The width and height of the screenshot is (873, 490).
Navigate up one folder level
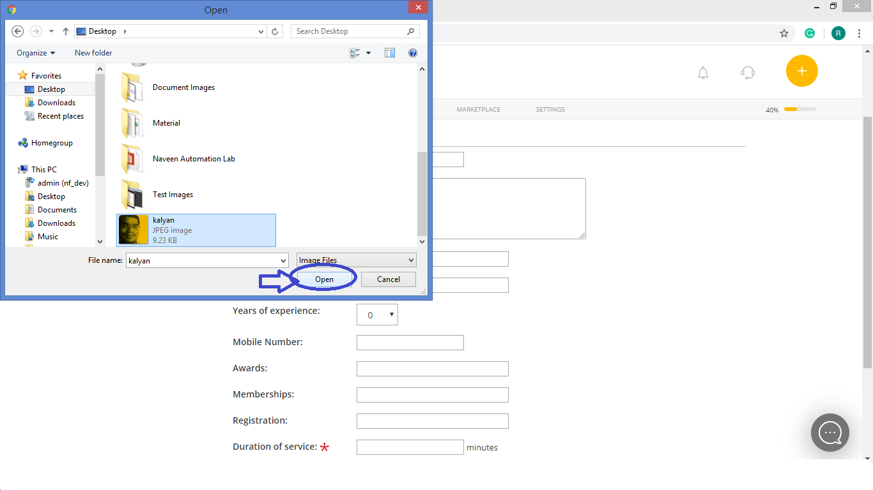65,31
